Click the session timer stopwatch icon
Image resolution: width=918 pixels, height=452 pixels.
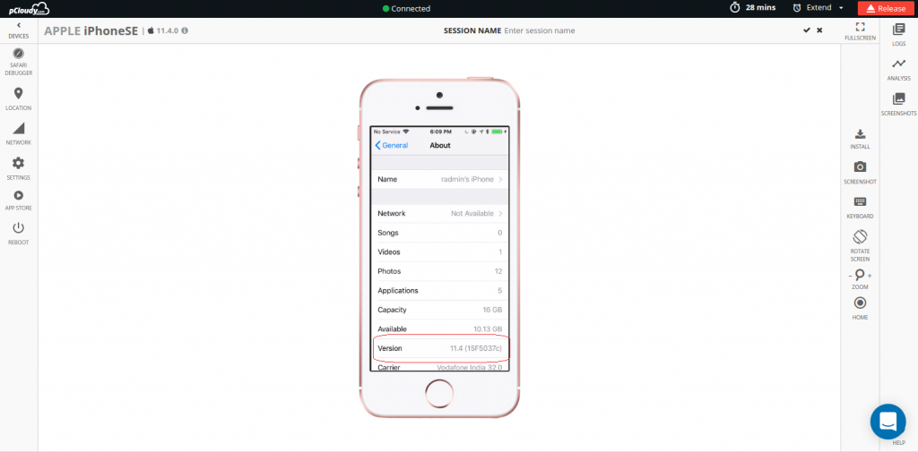click(x=735, y=8)
